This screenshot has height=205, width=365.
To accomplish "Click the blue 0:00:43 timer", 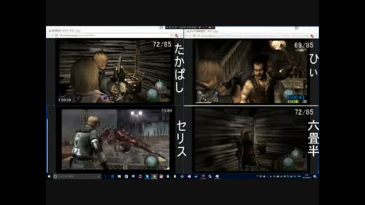I will pos(296,97).
